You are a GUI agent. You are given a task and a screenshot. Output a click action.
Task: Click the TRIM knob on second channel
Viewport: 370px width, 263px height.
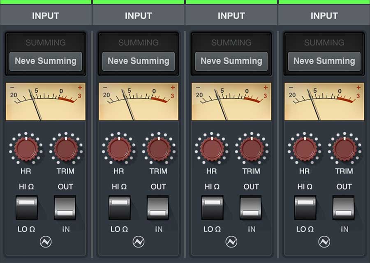[x=159, y=149]
